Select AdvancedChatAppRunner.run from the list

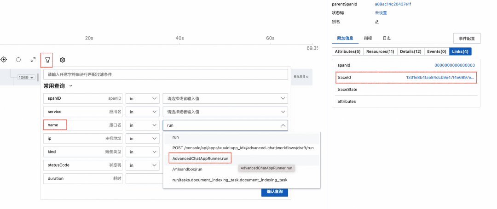point(200,158)
